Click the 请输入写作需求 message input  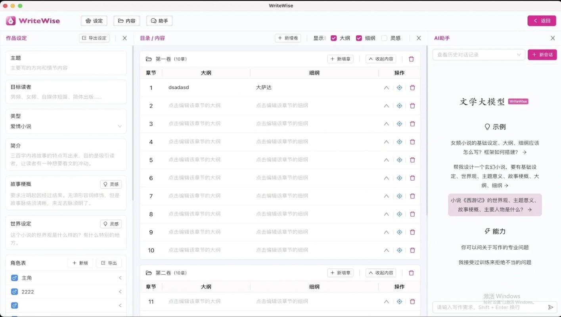tap(490, 307)
